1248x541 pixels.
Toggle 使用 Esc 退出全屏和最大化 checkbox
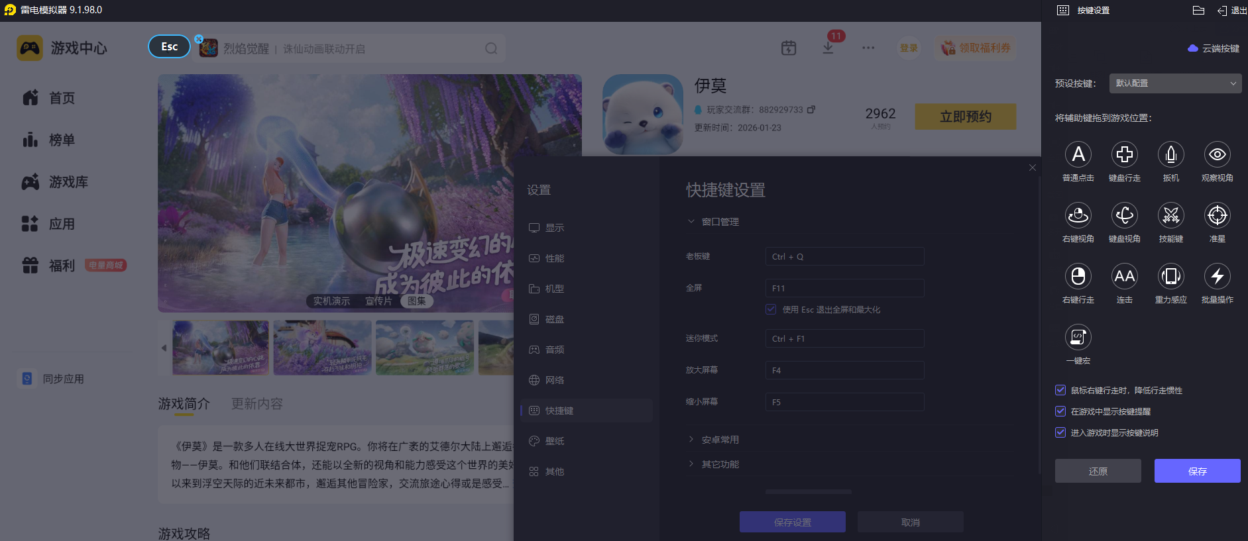[771, 309]
